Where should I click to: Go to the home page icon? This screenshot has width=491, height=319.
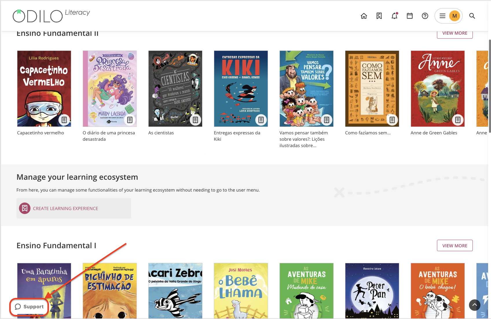364,16
